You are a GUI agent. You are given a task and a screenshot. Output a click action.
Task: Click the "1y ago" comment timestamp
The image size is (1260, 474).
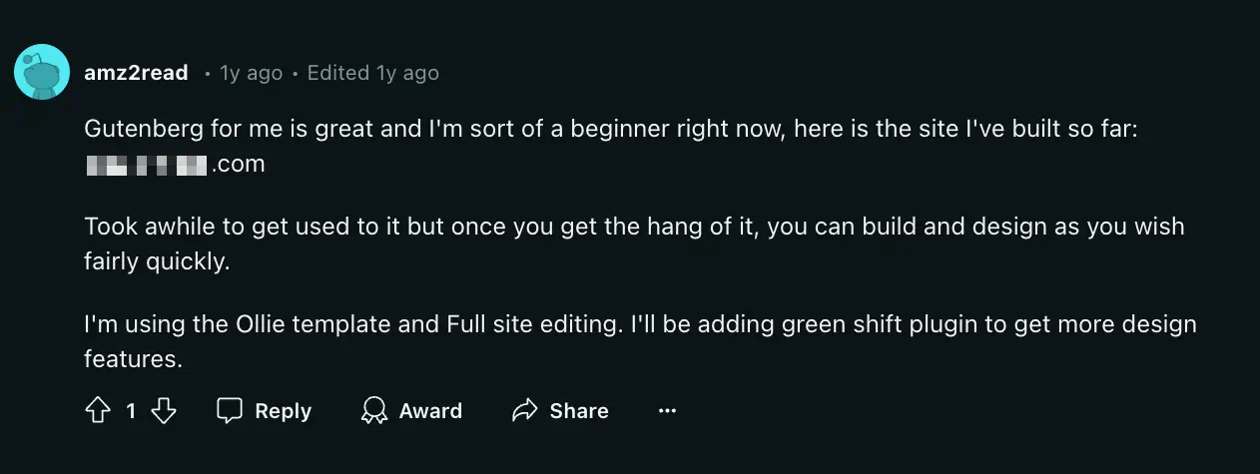click(252, 73)
